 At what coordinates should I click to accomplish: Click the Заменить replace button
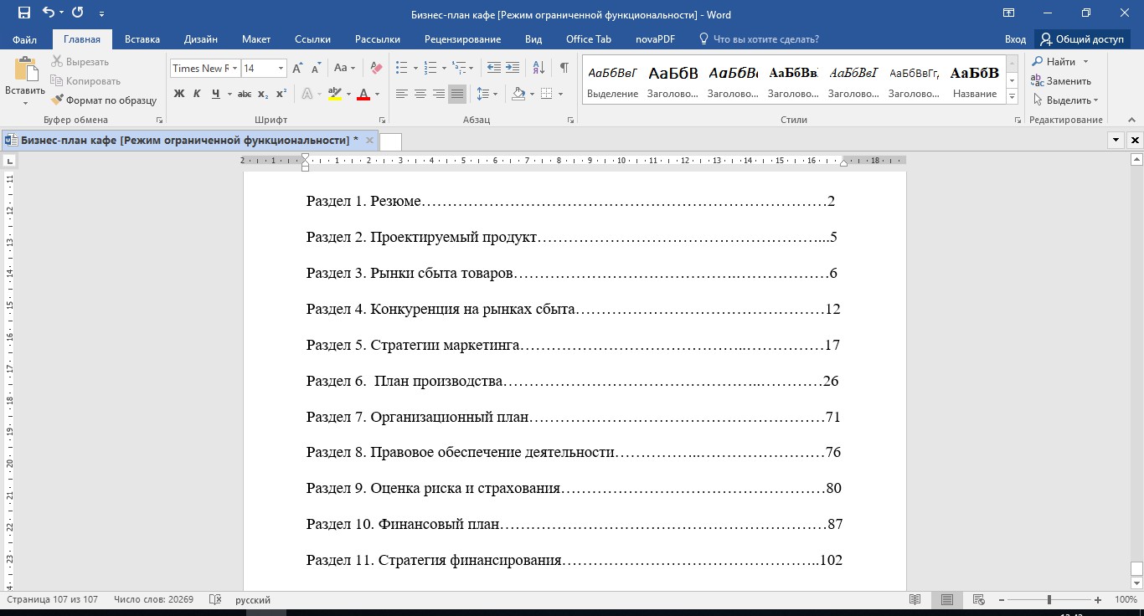(x=1060, y=81)
